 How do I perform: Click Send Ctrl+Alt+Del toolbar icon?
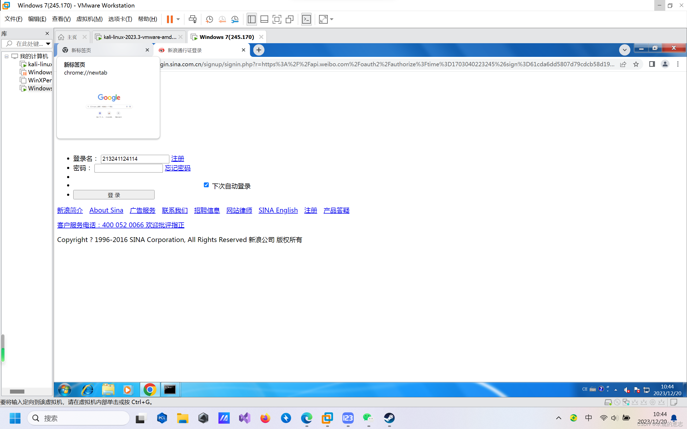(193, 19)
